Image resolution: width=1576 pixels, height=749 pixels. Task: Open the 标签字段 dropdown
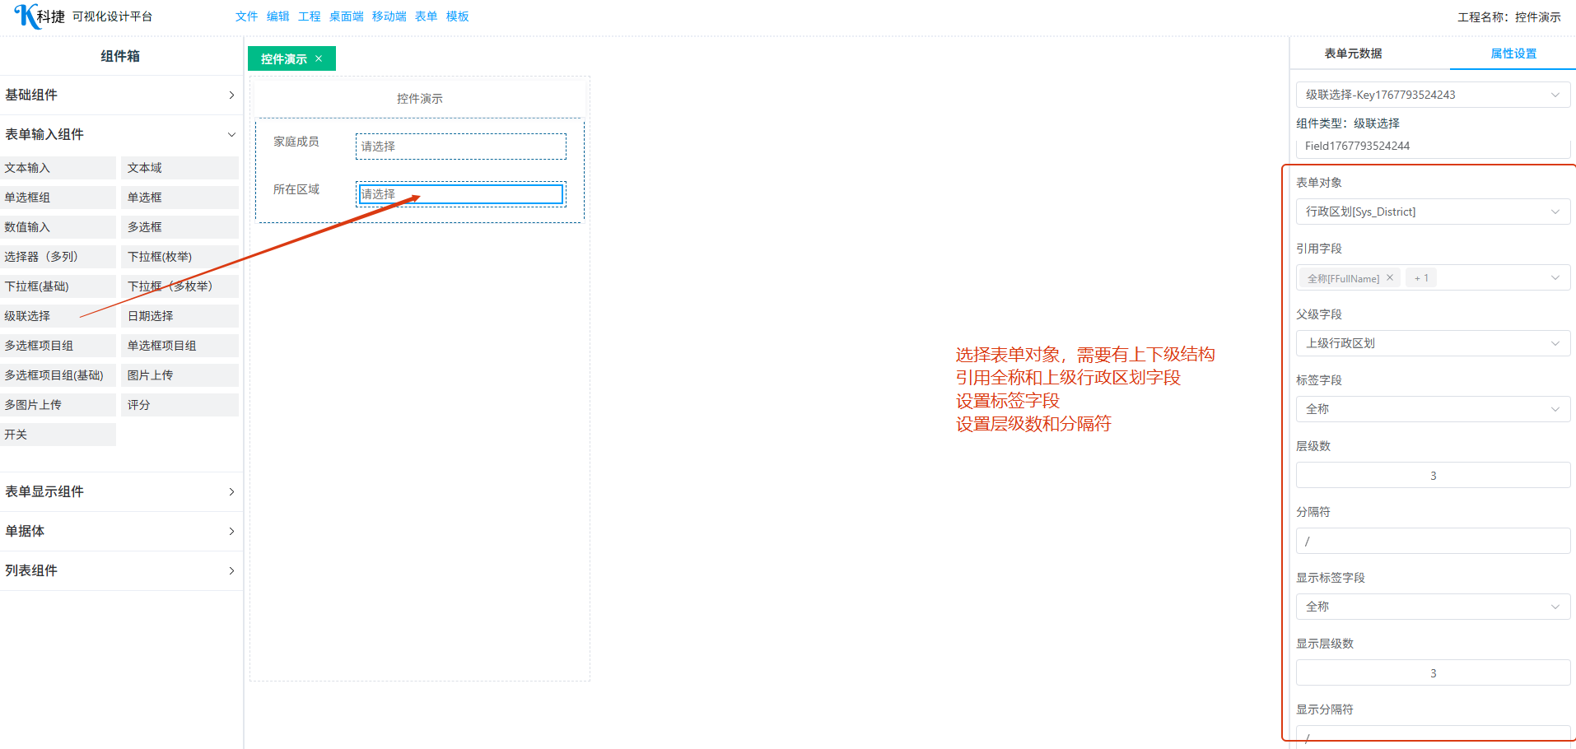pos(1432,409)
